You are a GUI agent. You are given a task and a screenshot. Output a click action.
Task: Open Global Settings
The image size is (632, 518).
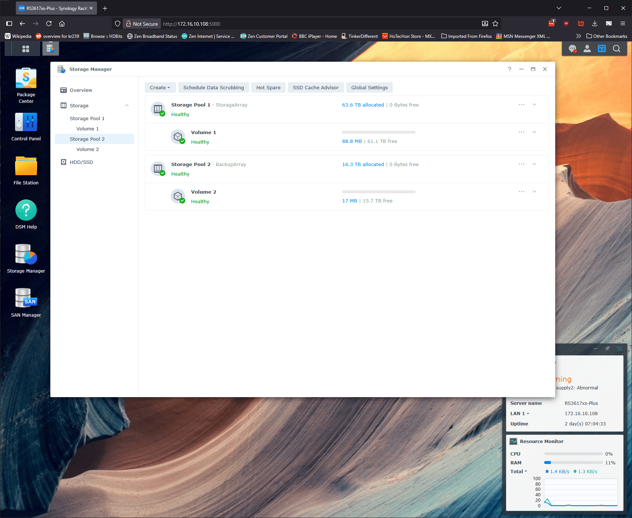(x=369, y=87)
